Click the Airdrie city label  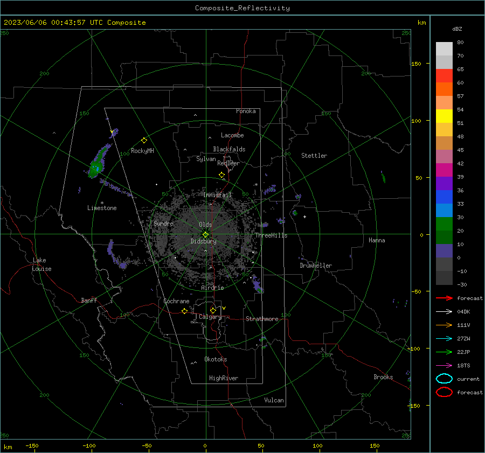(x=212, y=288)
